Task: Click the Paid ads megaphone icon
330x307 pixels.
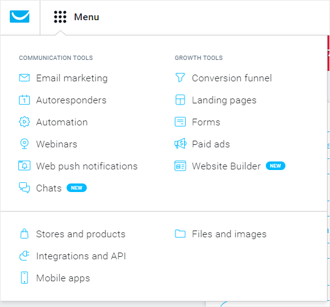Action: pos(180,144)
